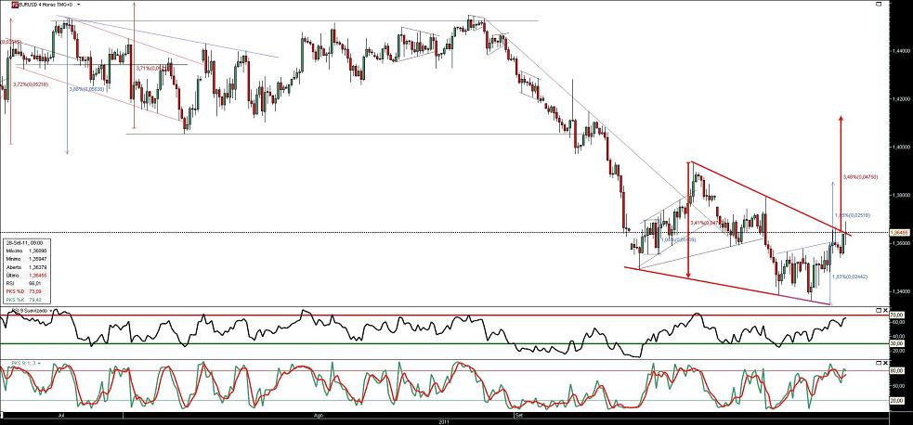Click the chart logo icon beside EURUSD title
Screen dimensions: 913x425
pos(15,4)
